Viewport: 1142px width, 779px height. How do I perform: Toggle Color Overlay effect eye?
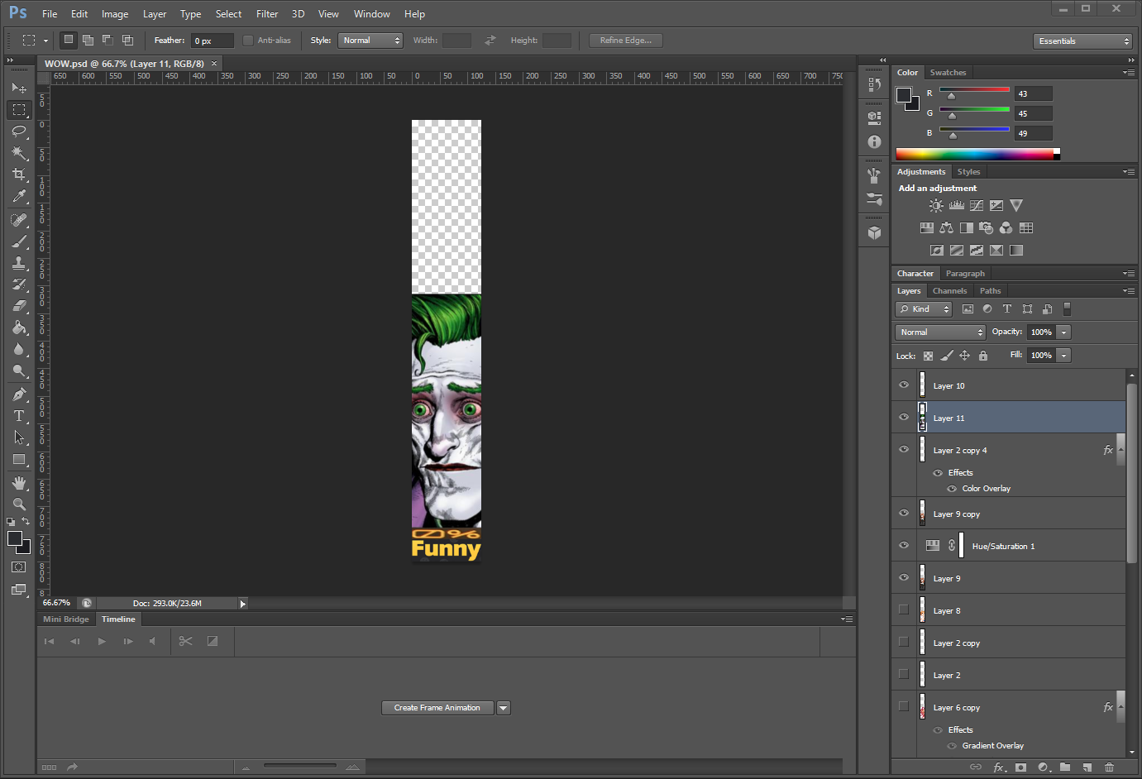[x=952, y=489]
